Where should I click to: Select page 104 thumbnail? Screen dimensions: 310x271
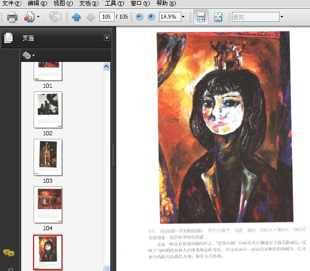pos(48,205)
